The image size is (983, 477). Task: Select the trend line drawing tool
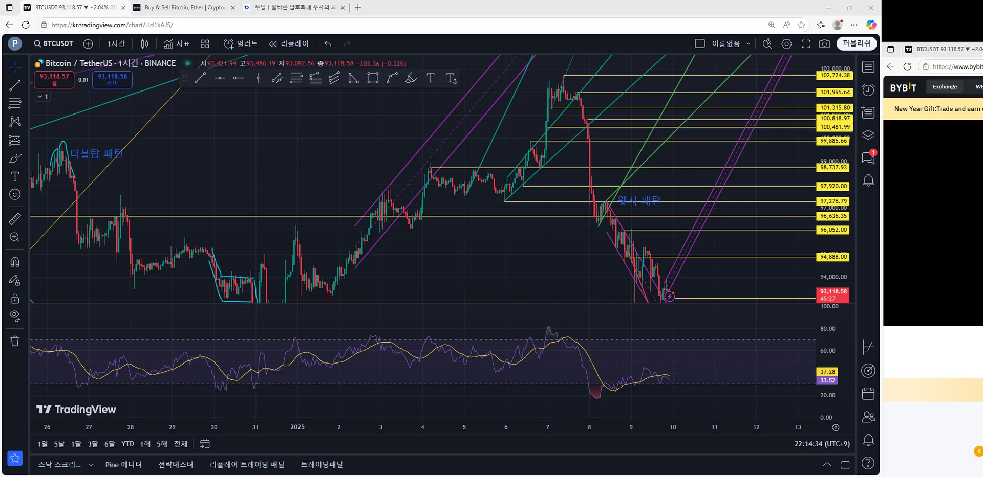(15, 85)
